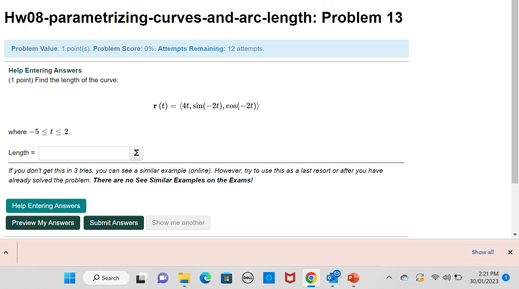Open Wi-Fi settings from the system tray

coord(435,277)
